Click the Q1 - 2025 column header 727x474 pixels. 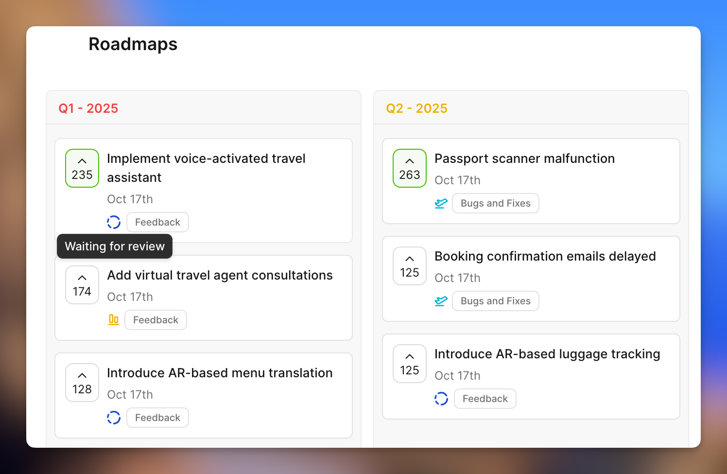[88, 108]
